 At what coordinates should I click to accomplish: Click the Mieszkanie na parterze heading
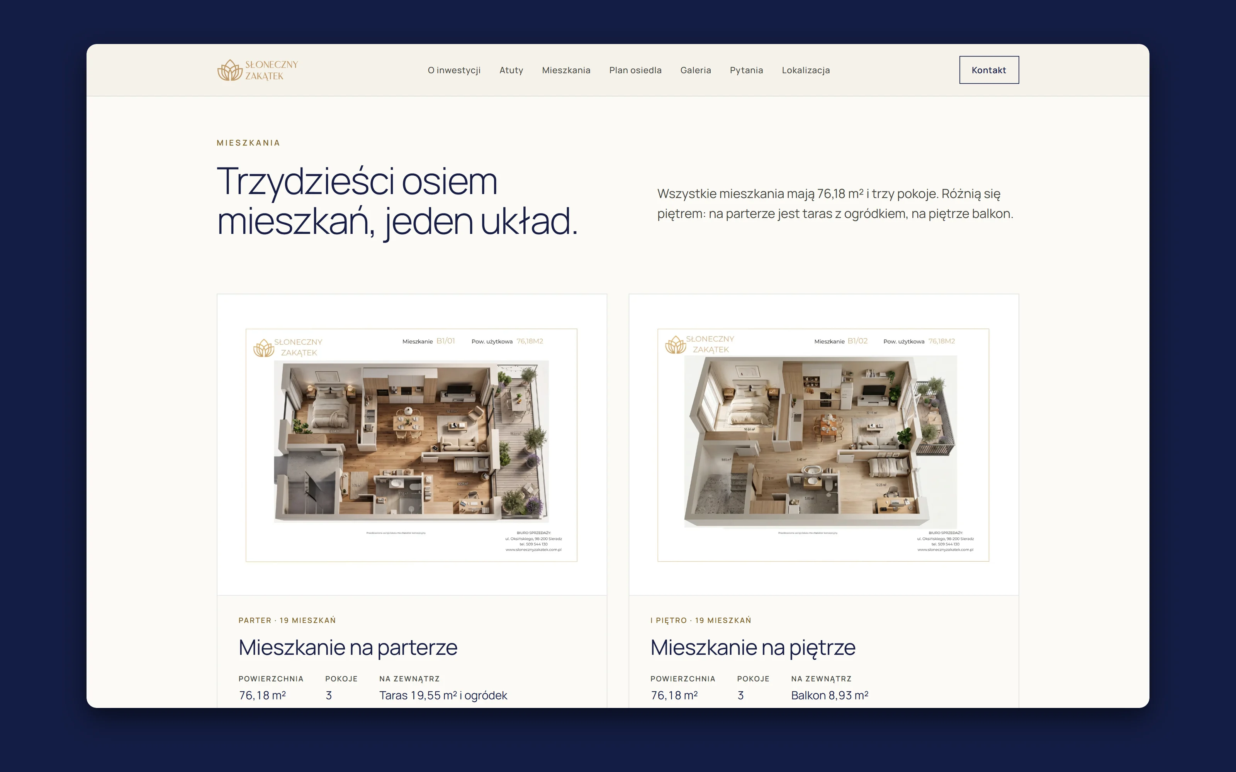(x=348, y=647)
